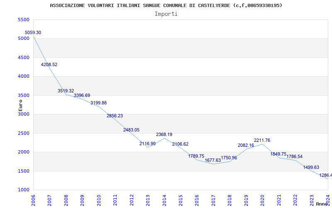Click the 2368.19 data label
Viewport: 332px width, 208px height.
[x=164, y=134]
